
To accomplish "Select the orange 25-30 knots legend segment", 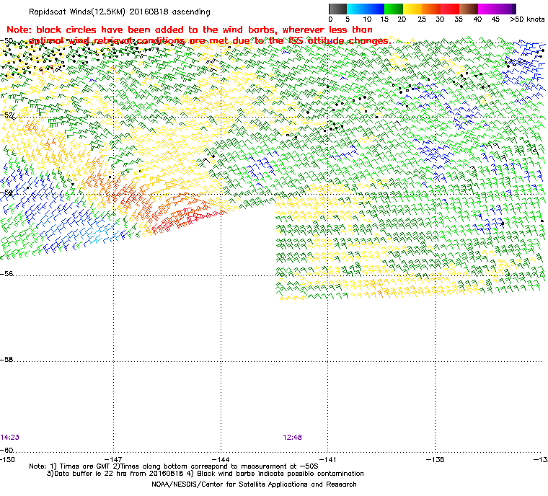I will 431,9.
